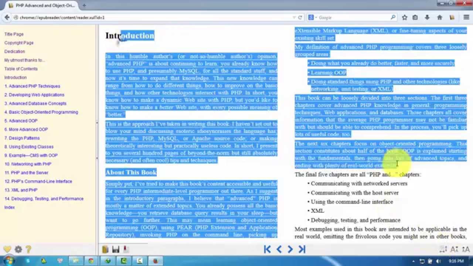473x266 pixels.
Task: Jump to the last page
Action: pos(302,249)
